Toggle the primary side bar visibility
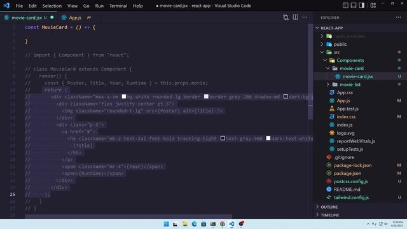This screenshot has width=407, height=229. (x=345, y=6)
